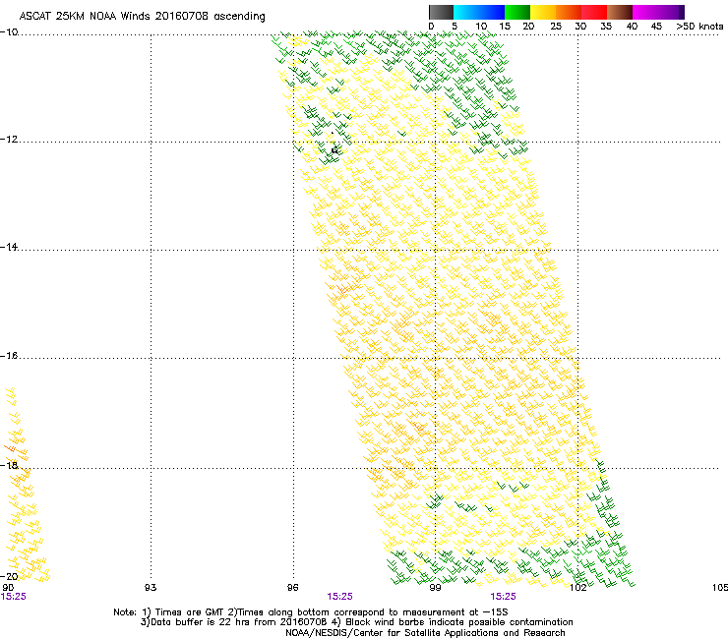The height and width of the screenshot is (639, 728).
Task: Click the longitude label '105'
Action: [720, 588]
